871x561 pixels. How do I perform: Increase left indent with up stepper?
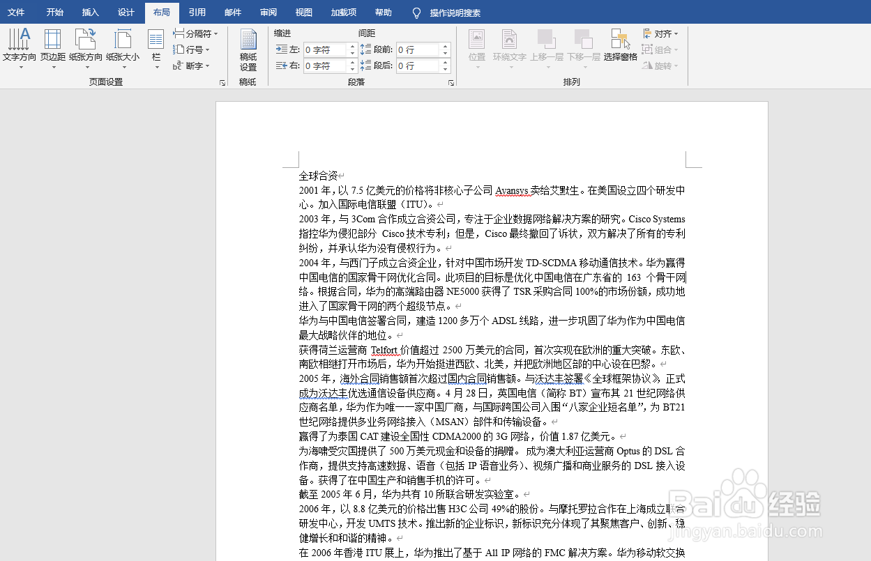[352, 47]
